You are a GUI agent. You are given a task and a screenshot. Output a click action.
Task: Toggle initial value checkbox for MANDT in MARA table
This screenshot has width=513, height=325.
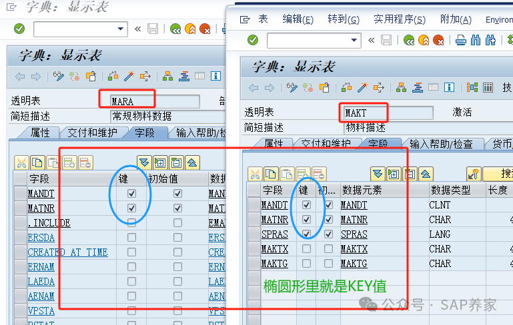(177, 193)
